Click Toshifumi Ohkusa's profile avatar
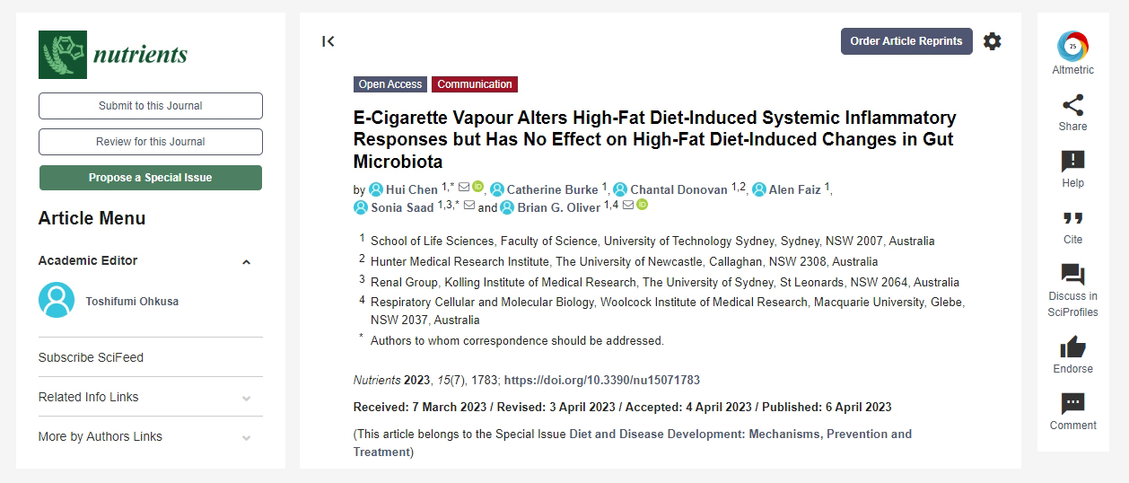The height and width of the screenshot is (483, 1129). (x=57, y=301)
